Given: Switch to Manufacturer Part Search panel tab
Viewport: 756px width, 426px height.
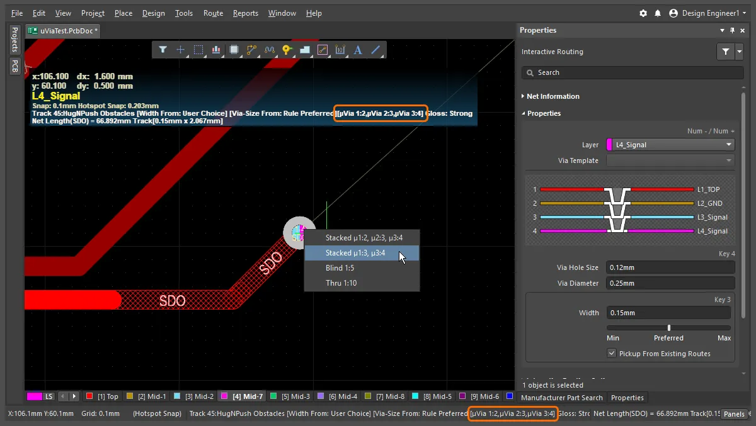Looking at the screenshot, I should [x=561, y=398].
